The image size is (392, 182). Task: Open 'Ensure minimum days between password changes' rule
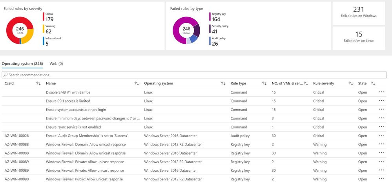tap(93, 118)
